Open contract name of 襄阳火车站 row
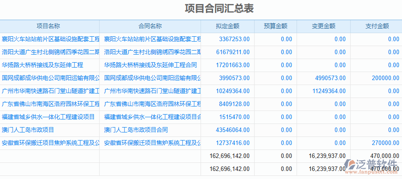402x179 pixels. (152, 39)
